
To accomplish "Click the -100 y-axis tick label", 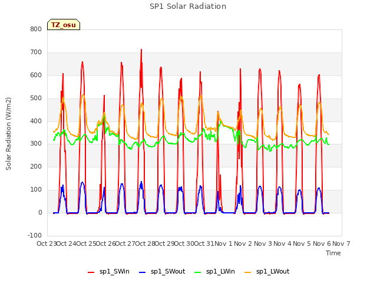I will pyautogui.click(x=35, y=235).
